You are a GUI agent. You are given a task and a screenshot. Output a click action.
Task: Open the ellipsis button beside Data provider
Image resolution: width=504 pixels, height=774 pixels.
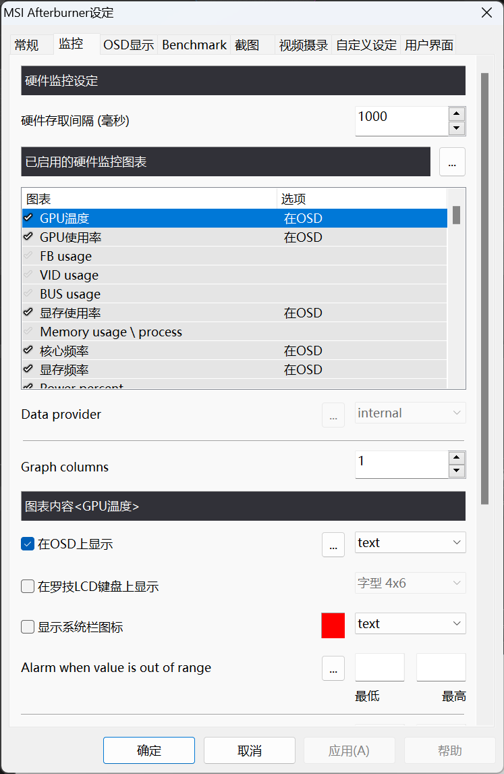(x=333, y=415)
